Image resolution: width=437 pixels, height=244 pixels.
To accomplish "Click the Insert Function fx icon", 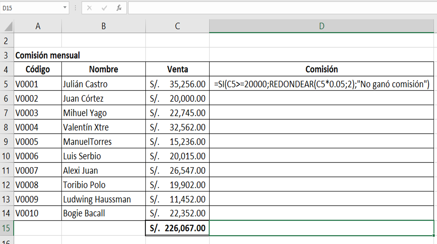I will [x=119, y=8].
